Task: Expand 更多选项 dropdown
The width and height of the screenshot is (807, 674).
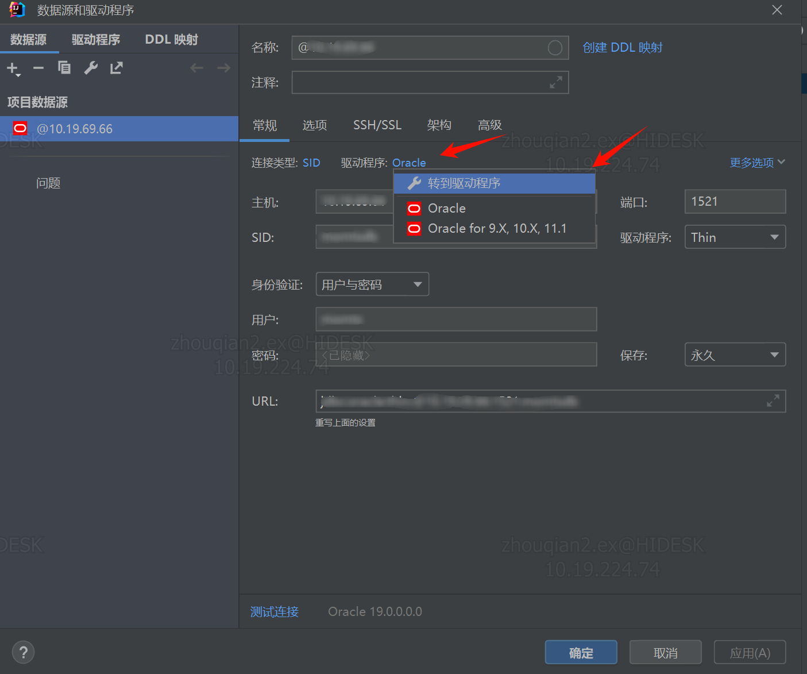Action: [757, 163]
